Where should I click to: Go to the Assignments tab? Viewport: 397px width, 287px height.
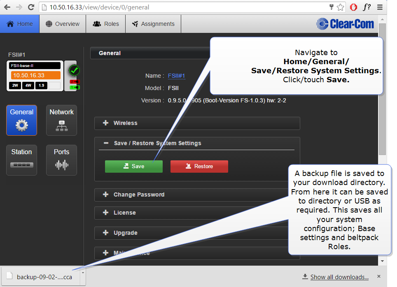point(153,24)
